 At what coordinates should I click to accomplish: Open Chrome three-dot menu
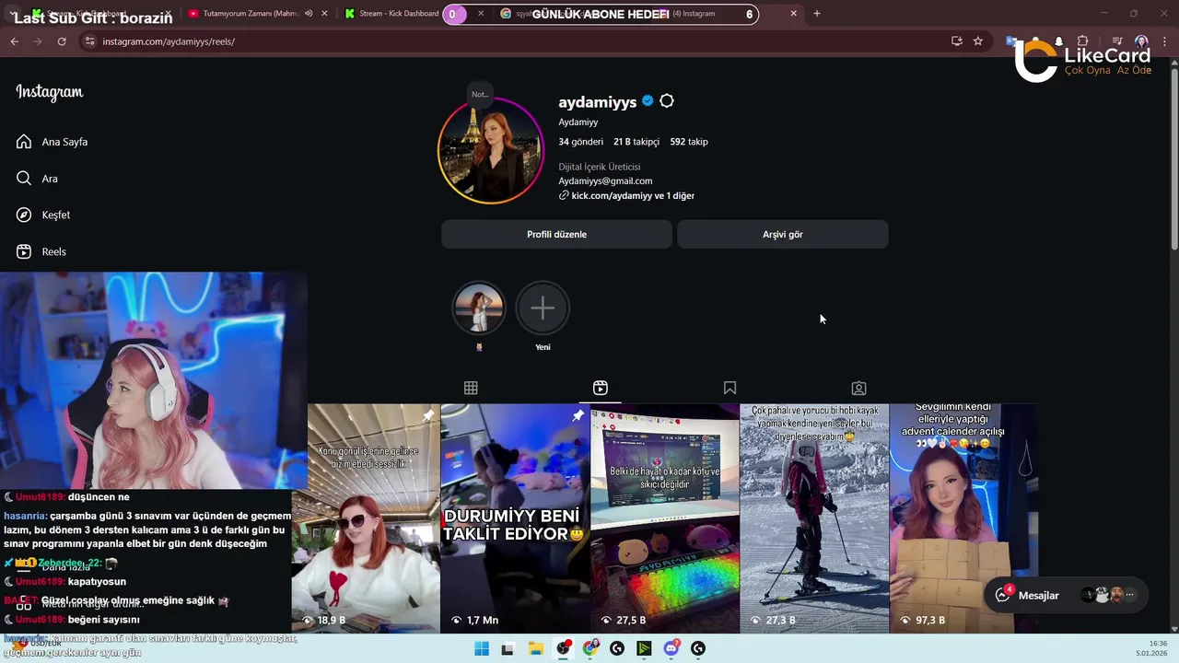point(1164,41)
